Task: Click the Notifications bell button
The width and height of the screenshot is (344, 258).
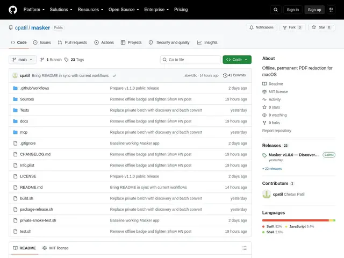Action: tap(261, 27)
